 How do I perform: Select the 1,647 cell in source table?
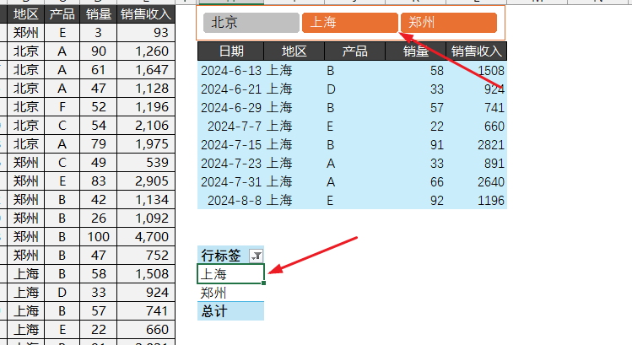146,69
